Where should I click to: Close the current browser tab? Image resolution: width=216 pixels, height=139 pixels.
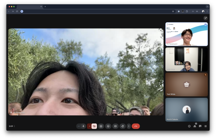click(x=41, y=6)
